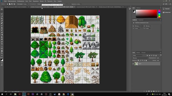Open the layer blending mode dropdown

[140, 58]
